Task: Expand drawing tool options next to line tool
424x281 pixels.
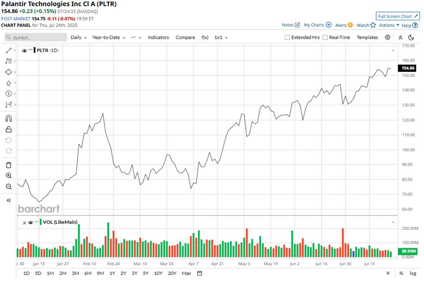Action: coord(15,50)
